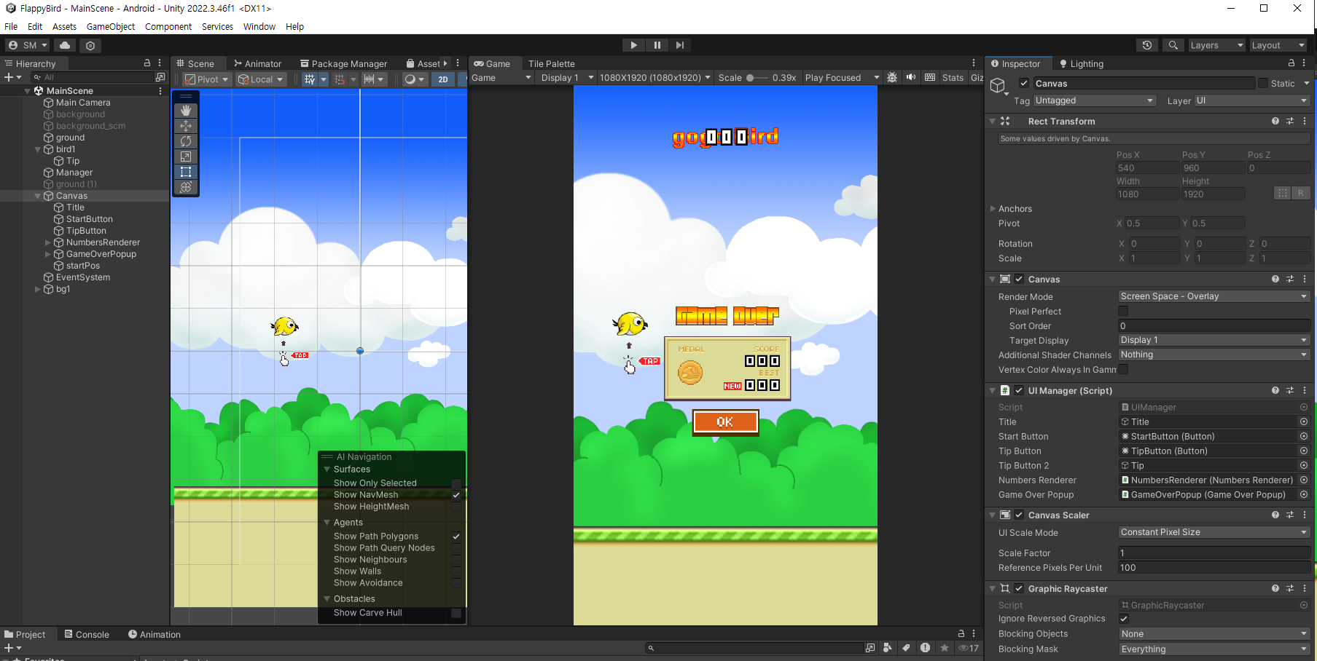Open the Pivot handle position dropdown
Screen dimensions: 1317x661
206,79
